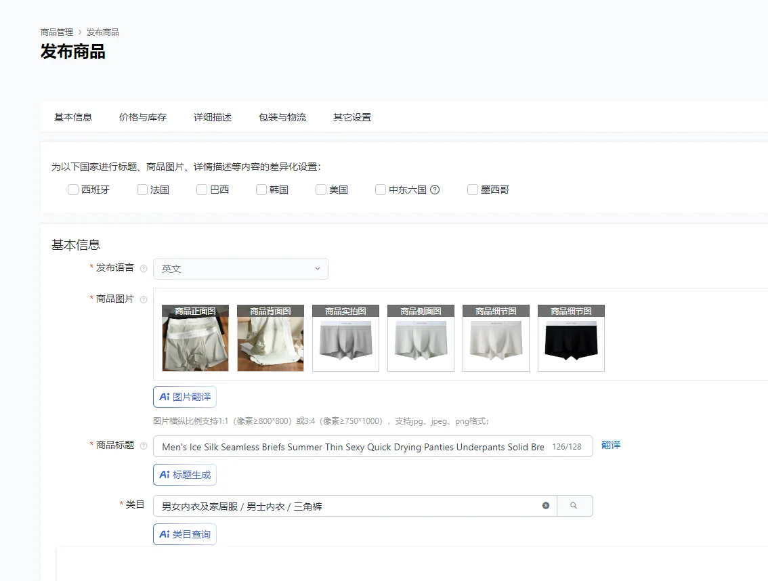Select the 美国 checkbox

[321, 190]
